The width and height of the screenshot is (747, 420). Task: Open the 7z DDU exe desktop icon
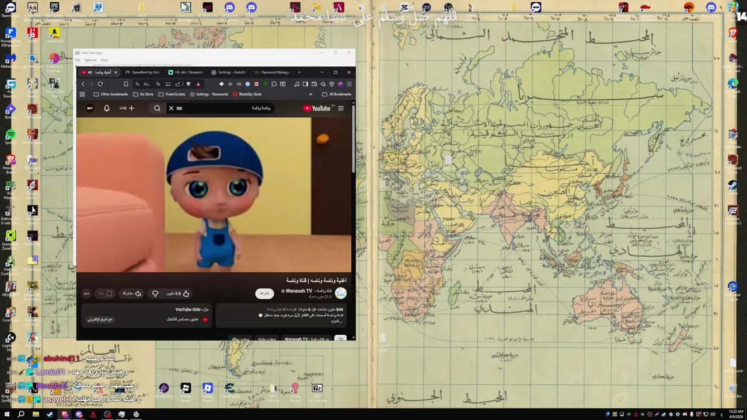coord(317,392)
